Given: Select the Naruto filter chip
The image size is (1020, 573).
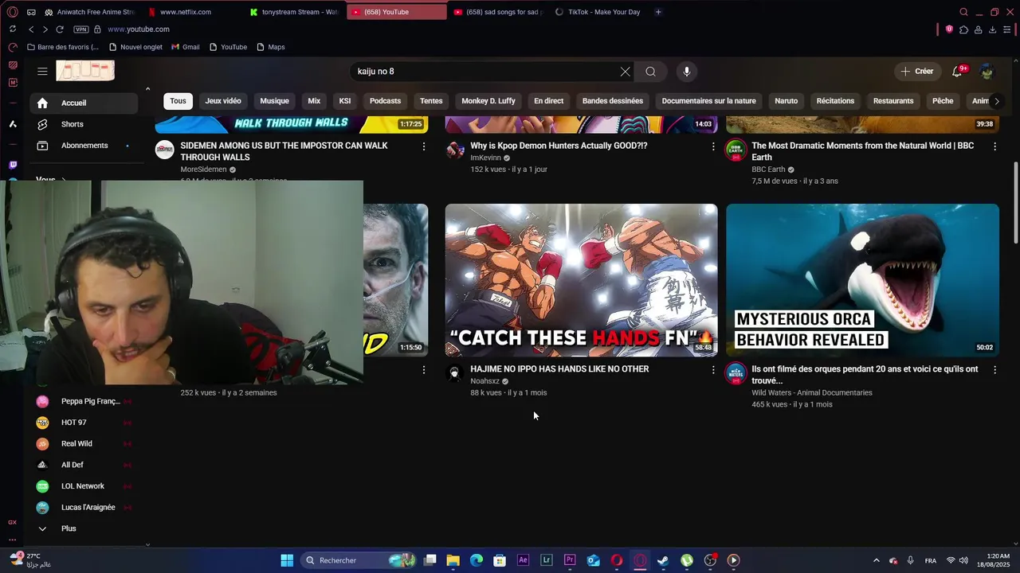Looking at the screenshot, I should click(787, 101).
